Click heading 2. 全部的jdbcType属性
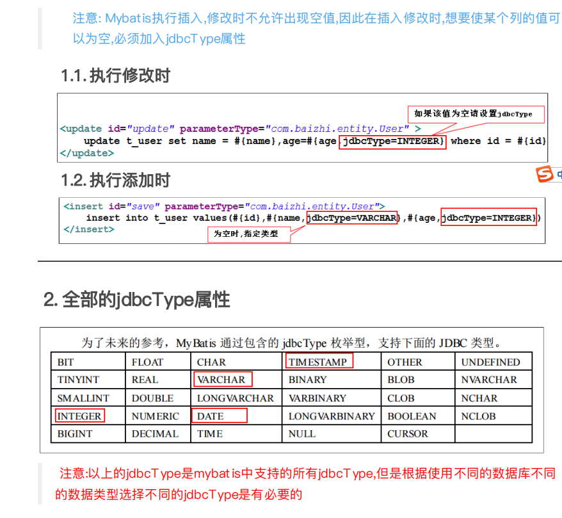The image size is (562, 518). pyautogui.click(x=136, y=300)
